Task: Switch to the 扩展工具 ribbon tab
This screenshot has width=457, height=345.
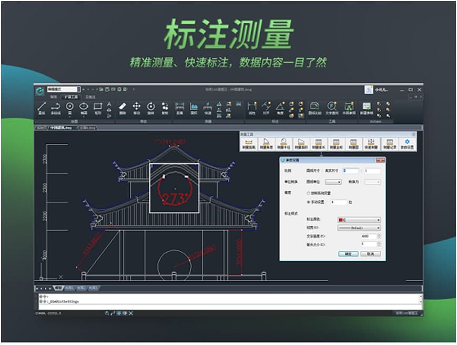Action: 70,97
